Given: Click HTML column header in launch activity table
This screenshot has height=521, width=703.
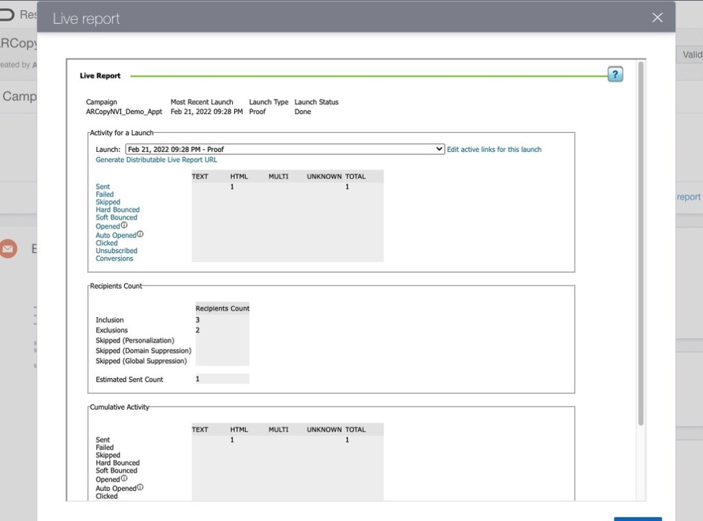Looking at the screenshot, I should tap(239, 177).
